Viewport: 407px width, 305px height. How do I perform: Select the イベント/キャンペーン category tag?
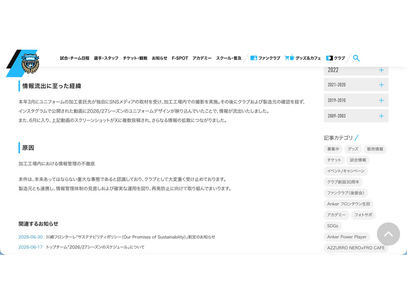tap(346, 171)
